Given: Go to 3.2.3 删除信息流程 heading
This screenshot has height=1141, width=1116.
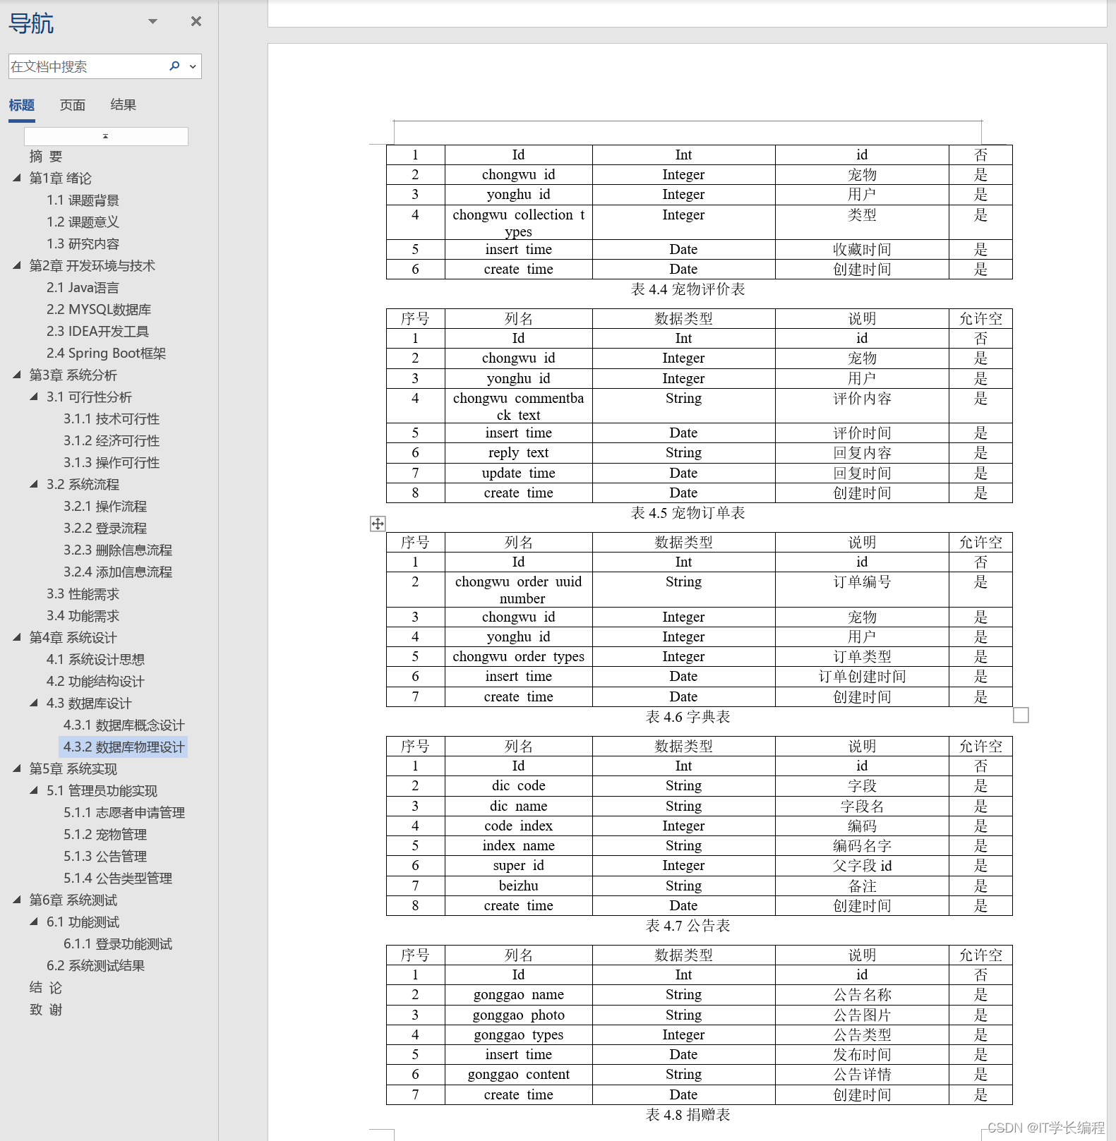Looking at the screenshot, I should (x=118, y=550).
